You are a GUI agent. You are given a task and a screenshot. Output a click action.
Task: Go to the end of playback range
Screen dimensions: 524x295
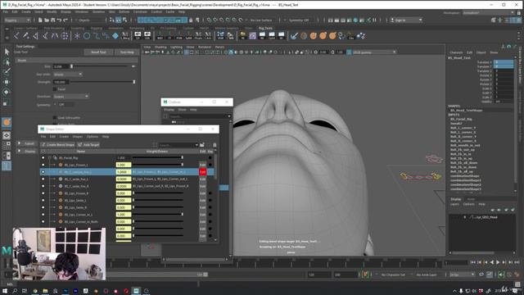[x=517, y=262]
